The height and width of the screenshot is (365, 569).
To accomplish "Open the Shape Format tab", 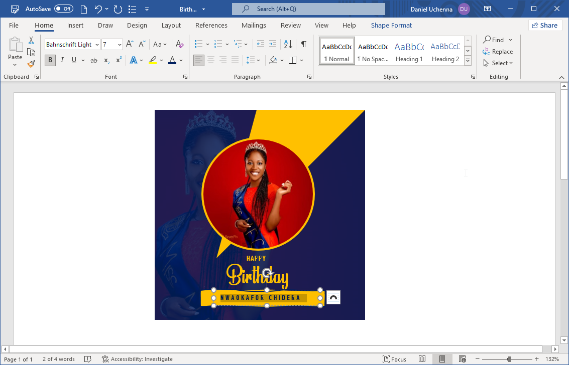I will 391,26.
